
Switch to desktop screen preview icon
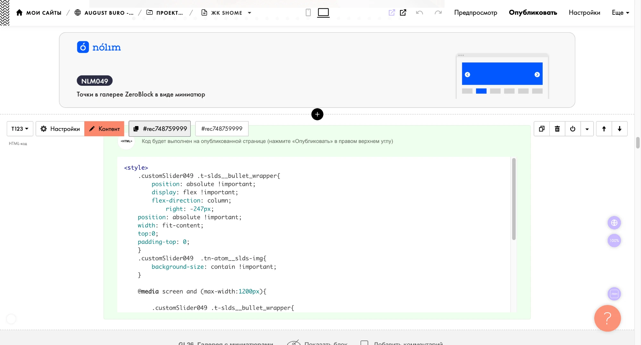323,13
